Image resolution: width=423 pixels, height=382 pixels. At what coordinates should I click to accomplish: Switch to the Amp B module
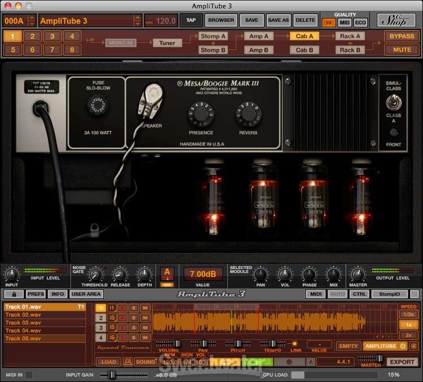click(x=259, y=50)
